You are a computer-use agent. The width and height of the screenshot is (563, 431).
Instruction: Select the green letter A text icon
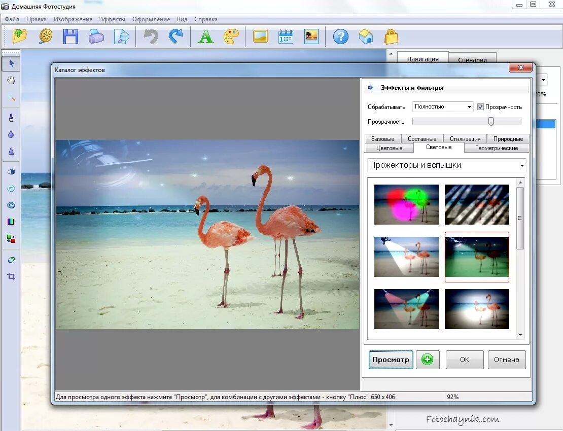pos(205,37)
